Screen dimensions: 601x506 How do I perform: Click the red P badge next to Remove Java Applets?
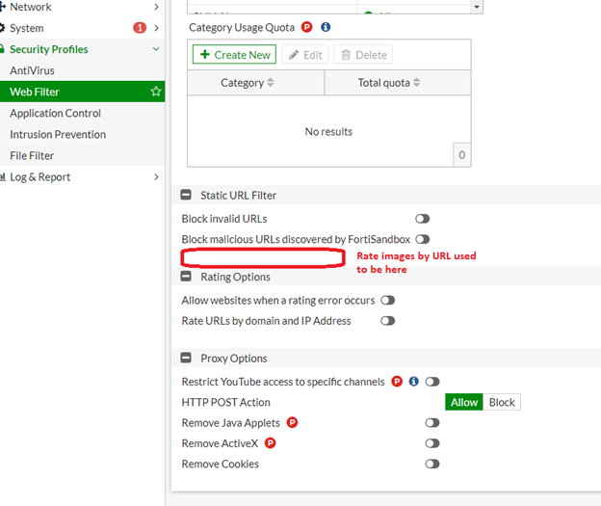click(x=292, y=423)
